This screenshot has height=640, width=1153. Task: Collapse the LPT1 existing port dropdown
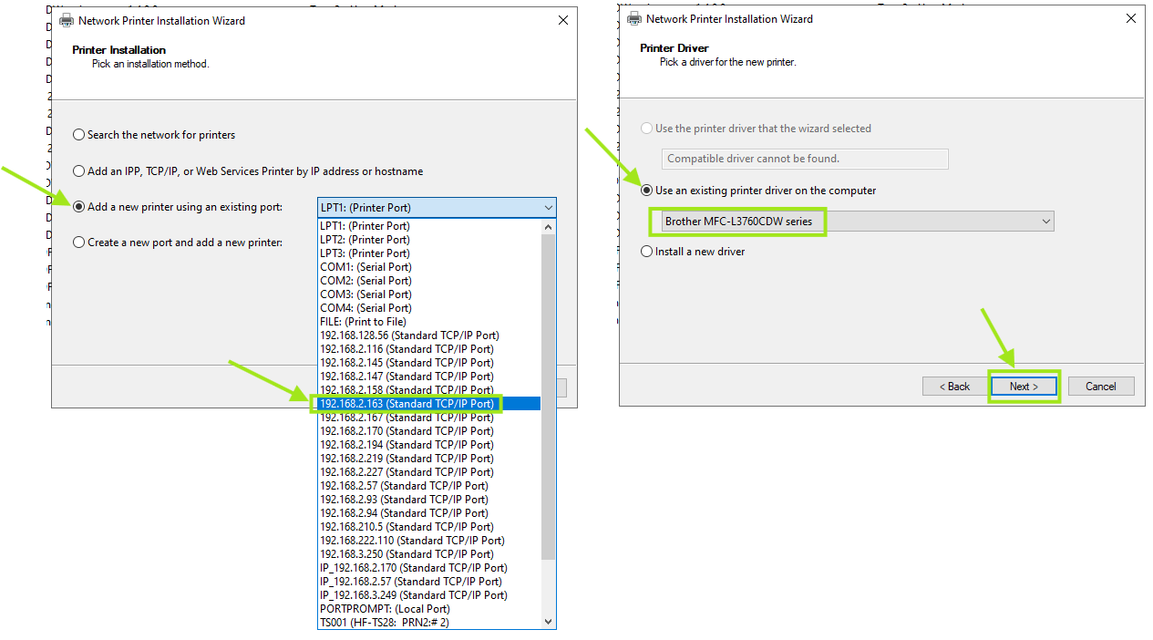pos(548,208)
